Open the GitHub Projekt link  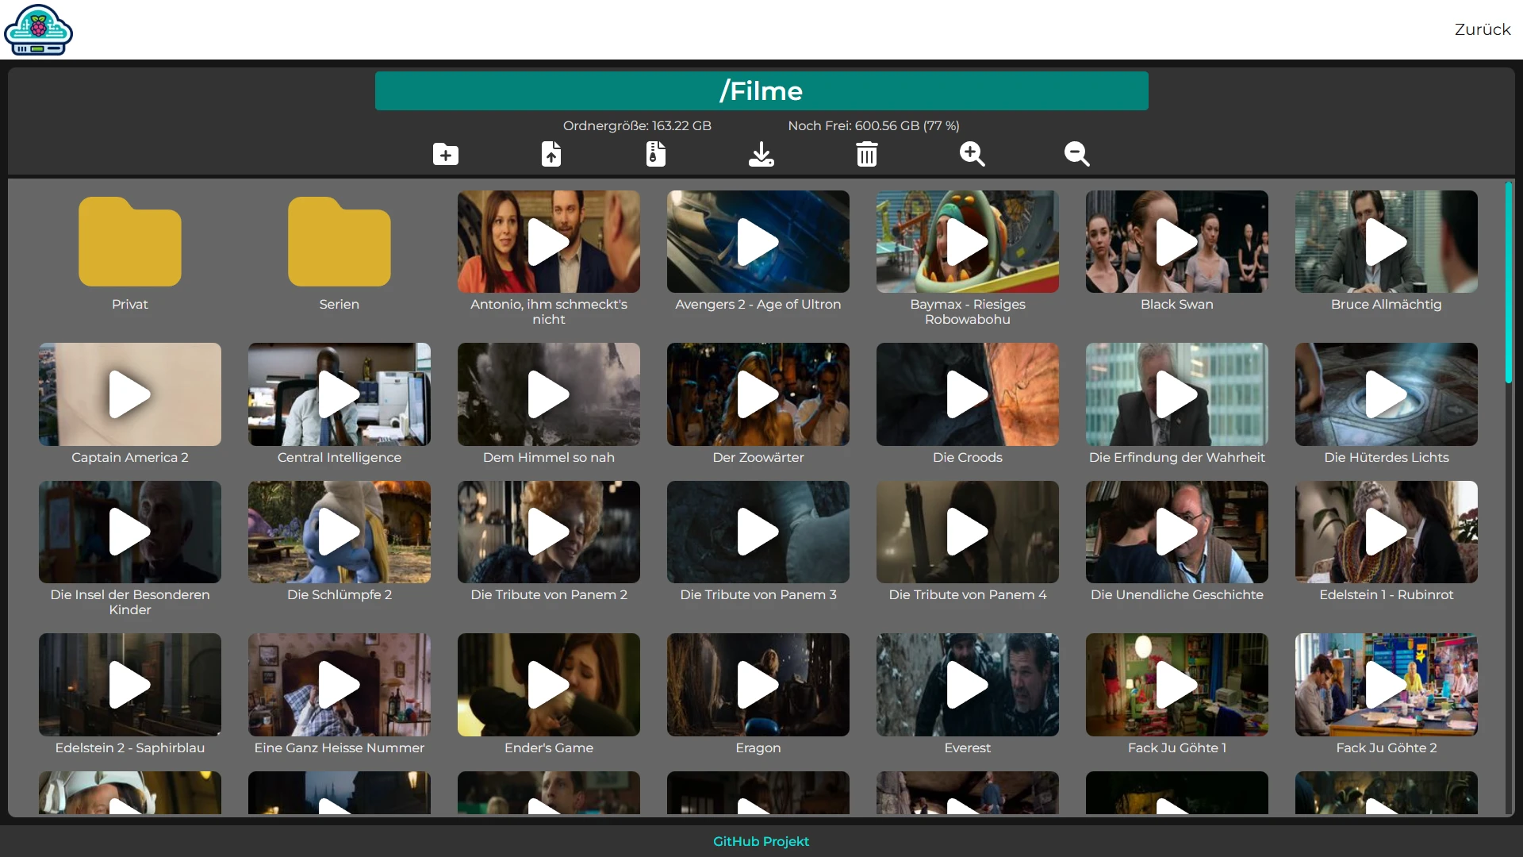point(761,841)
